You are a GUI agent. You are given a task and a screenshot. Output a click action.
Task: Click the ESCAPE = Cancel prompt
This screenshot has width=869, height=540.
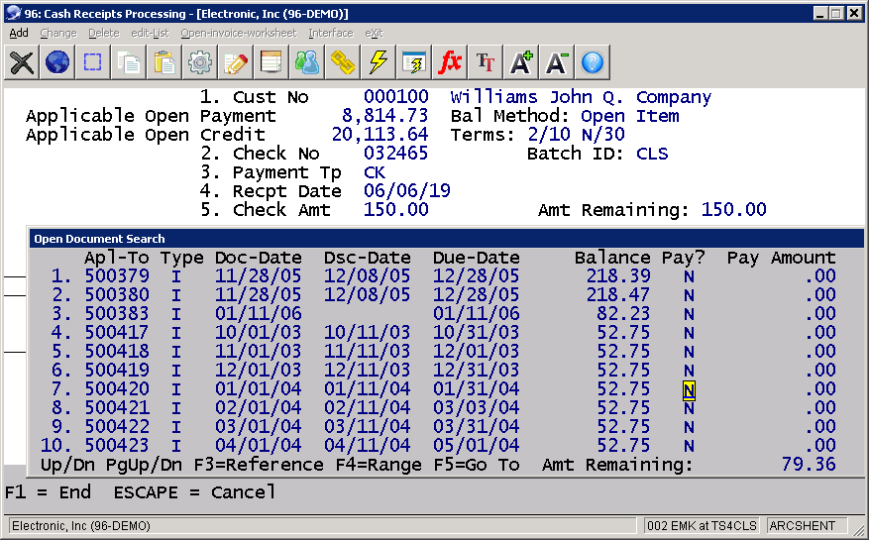tap(194, 491)
